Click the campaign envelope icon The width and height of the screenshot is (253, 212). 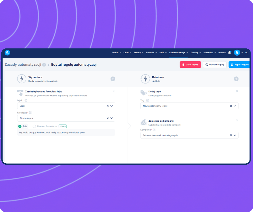[143, 122]
